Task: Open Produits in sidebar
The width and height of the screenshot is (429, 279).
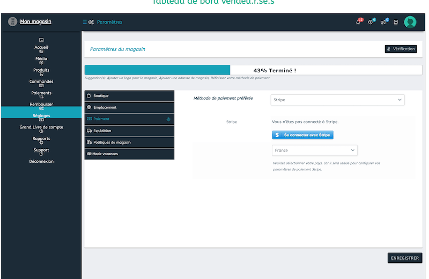Action: [41, 70]
